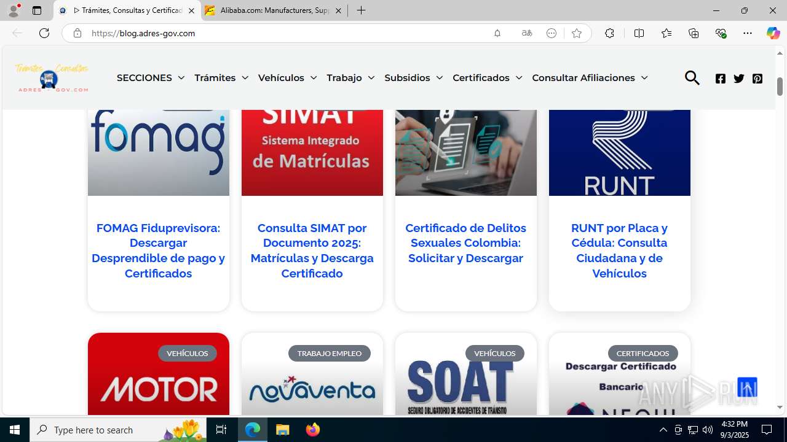Open the Pinterest icon in site header
Screen dimensions: 787x442
757,79
